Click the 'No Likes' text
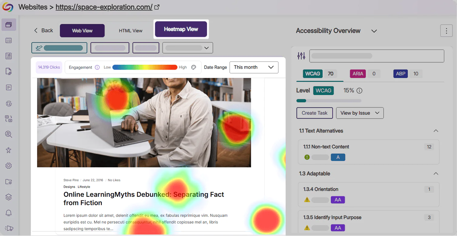457x236 pixels. 114,180
